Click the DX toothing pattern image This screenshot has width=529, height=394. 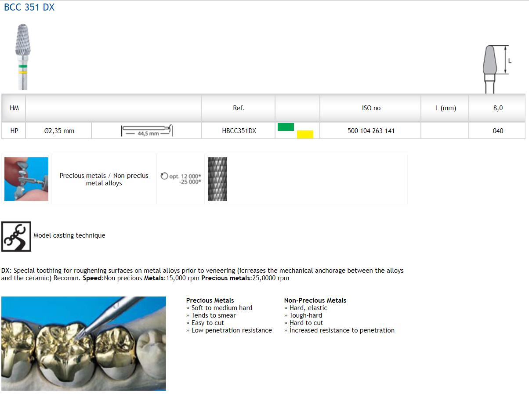[x=217, y=179]
